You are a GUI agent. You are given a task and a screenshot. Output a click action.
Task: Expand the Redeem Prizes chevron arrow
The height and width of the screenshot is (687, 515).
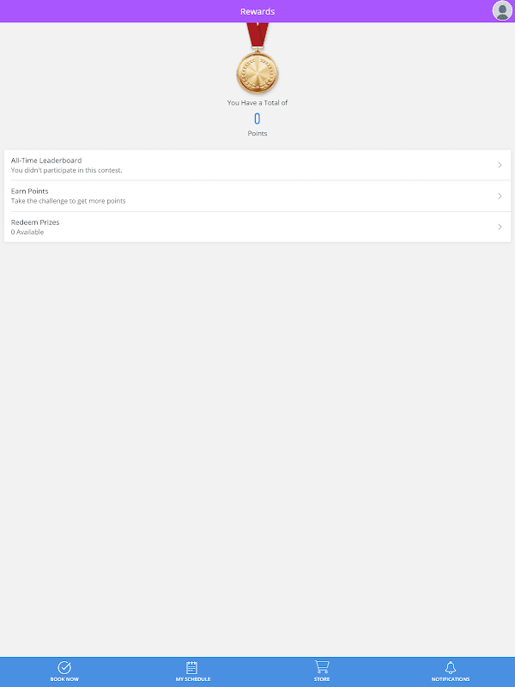[500, 227]
